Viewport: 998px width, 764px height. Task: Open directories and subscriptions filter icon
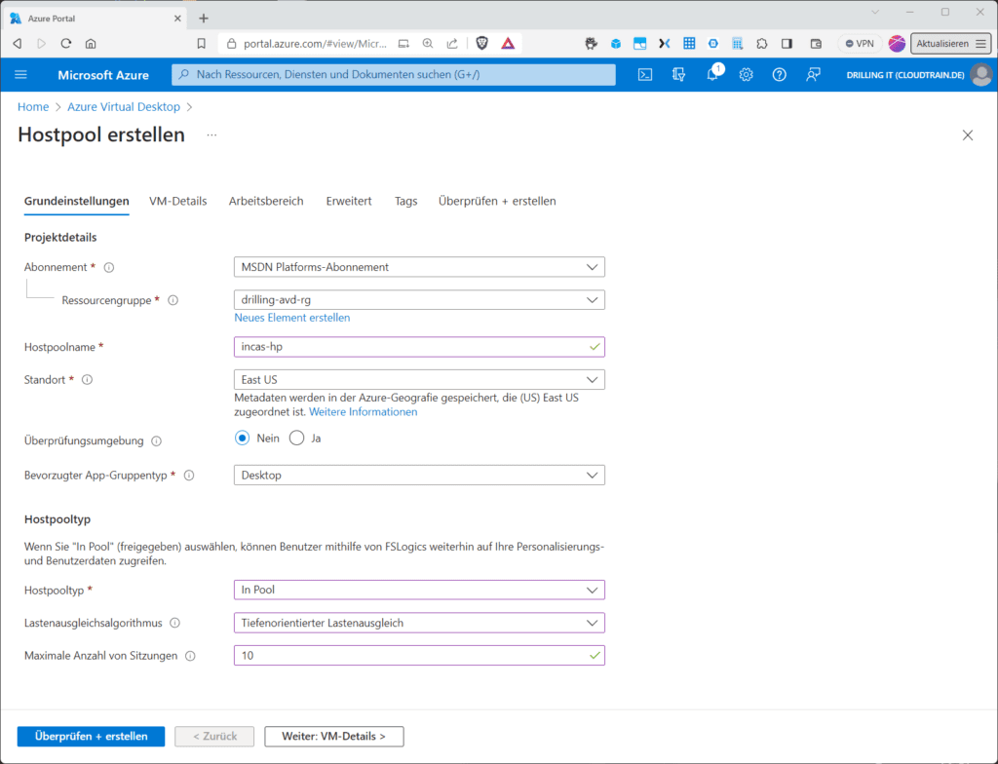(x=678, y=74)
